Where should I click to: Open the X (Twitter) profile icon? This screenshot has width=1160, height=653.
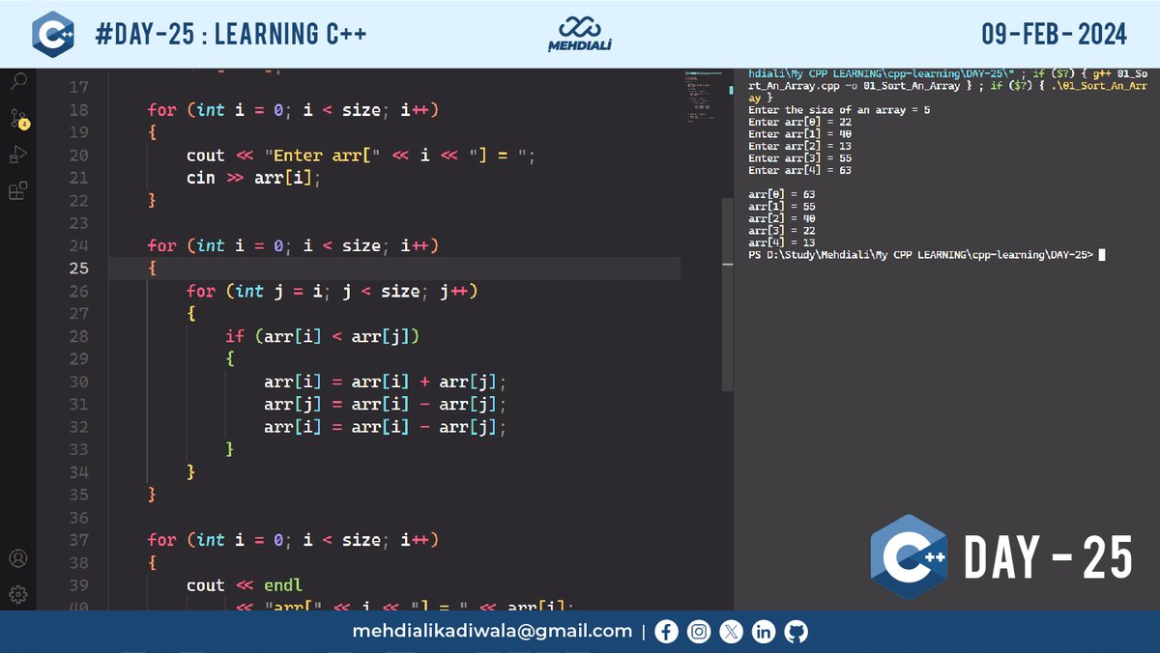coord(732,632)
